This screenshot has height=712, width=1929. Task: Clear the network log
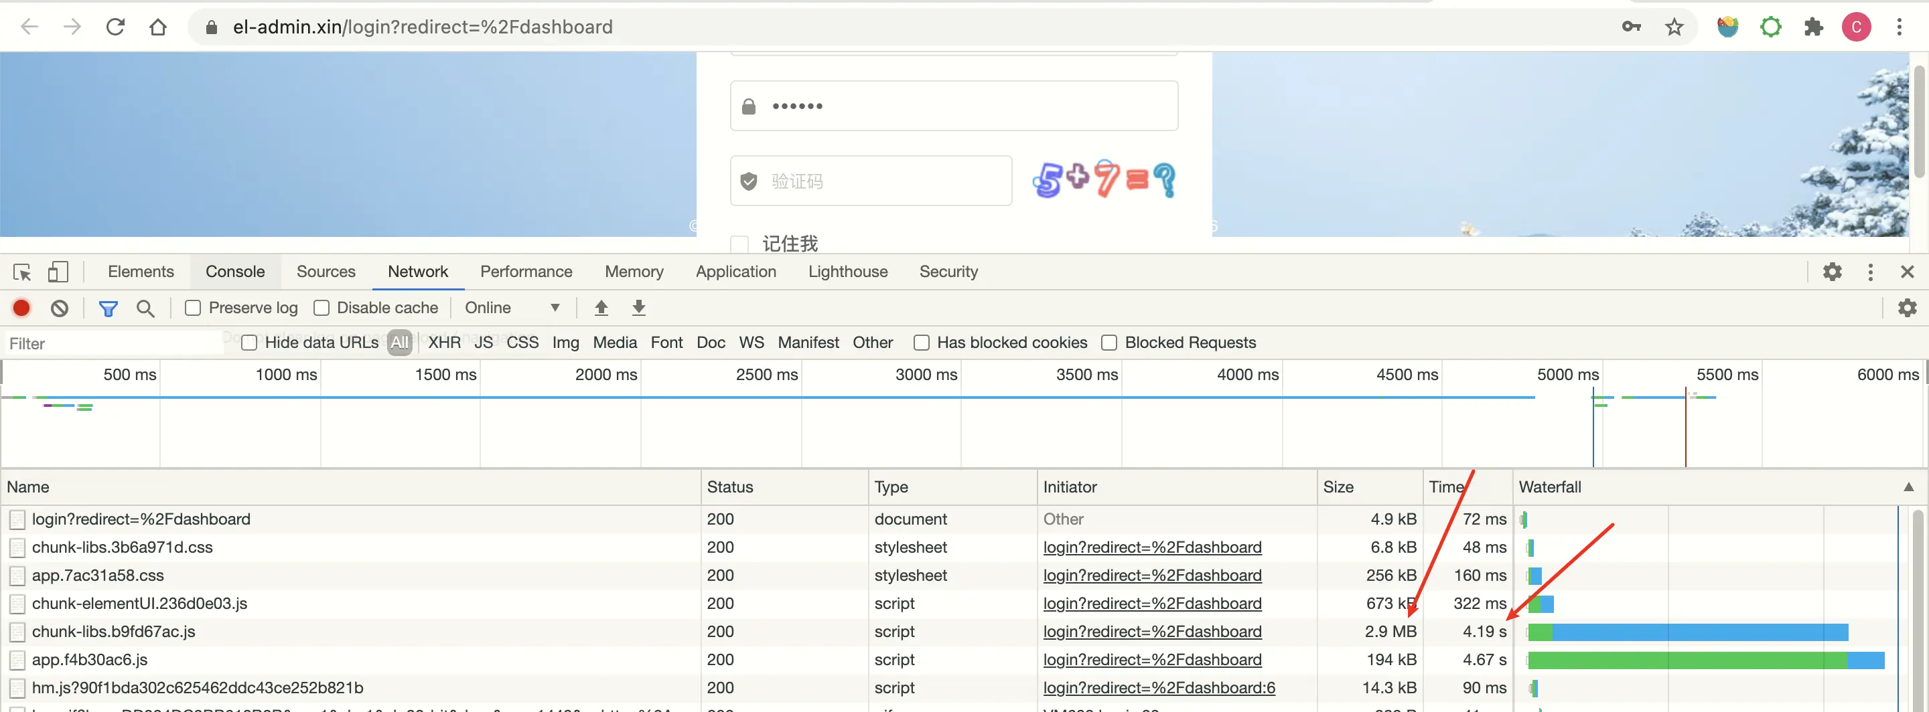60,308
